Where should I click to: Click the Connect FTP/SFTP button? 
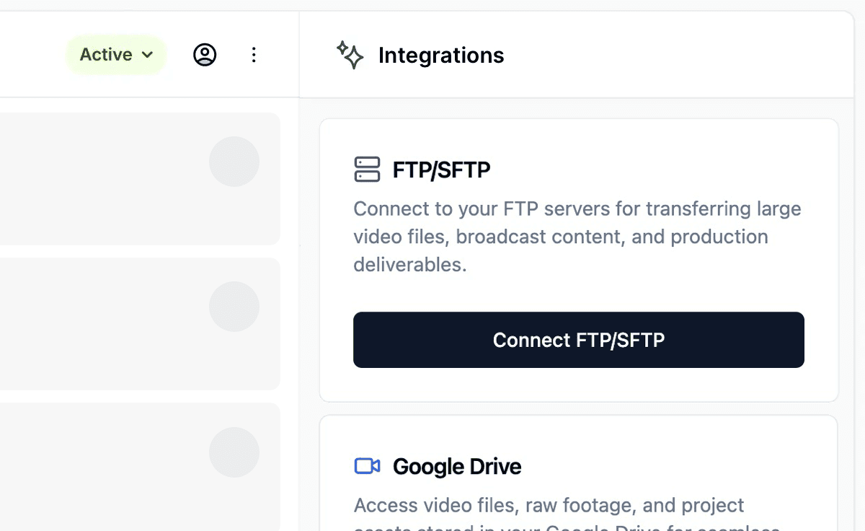[x=578, y=340]
